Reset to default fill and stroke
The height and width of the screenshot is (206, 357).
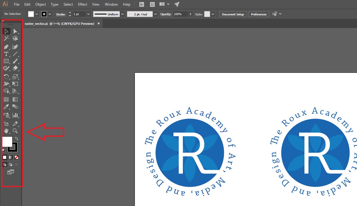click(4, 150)
